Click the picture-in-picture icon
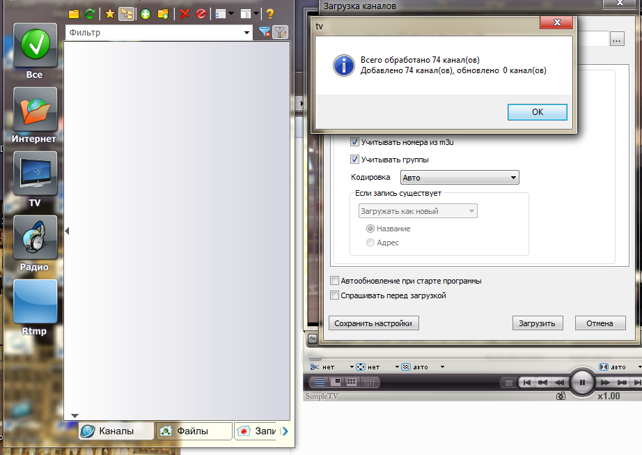The height and width of the screenshot is (455, 642). [x=336, y=382]
